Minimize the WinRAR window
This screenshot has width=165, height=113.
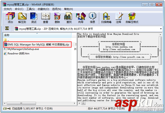click(x=145, y=5)
